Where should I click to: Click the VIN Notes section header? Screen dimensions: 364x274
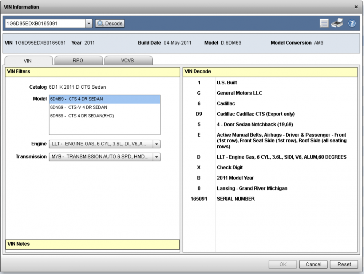(93, 244)
